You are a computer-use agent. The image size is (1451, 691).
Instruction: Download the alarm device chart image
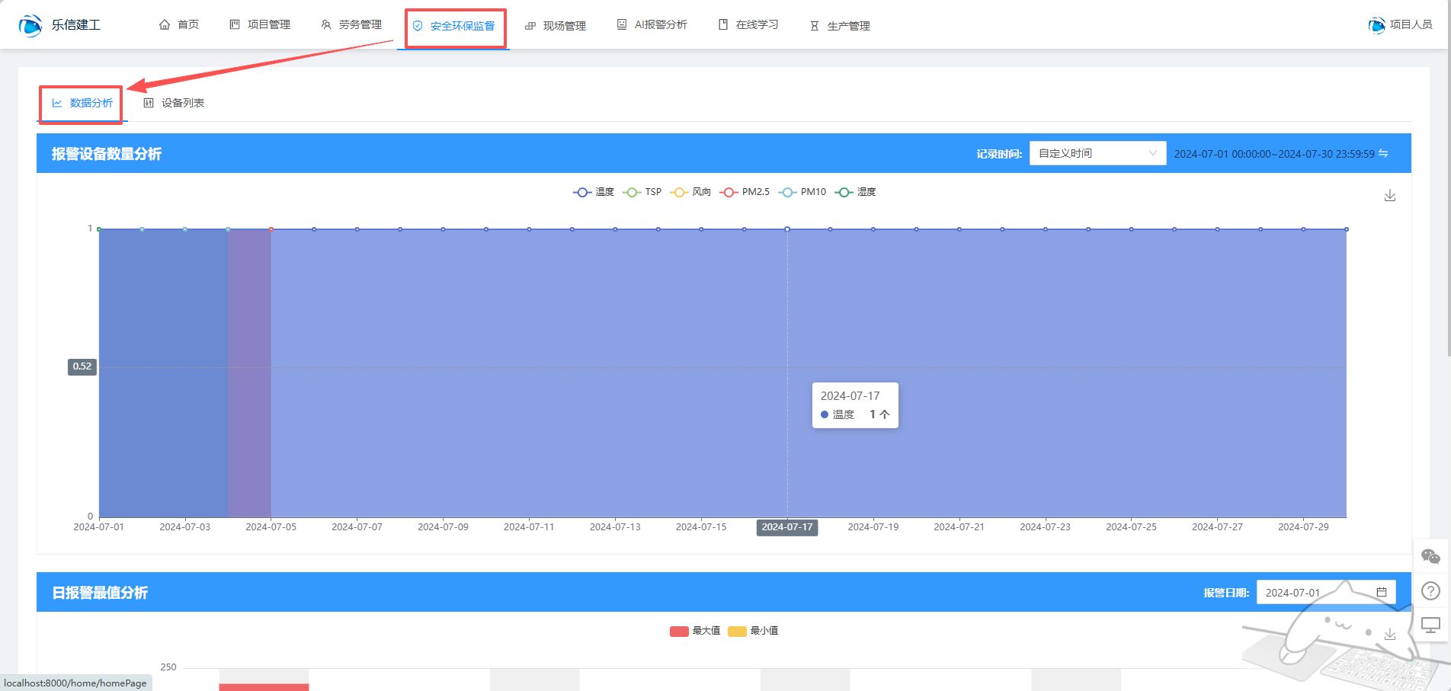click(1389, 196)
